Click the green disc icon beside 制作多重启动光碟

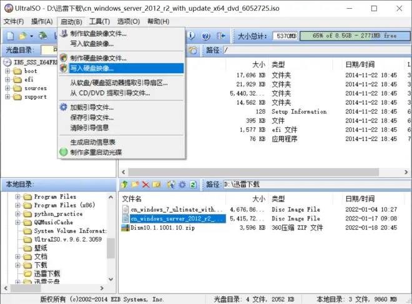tap(63, 152)
